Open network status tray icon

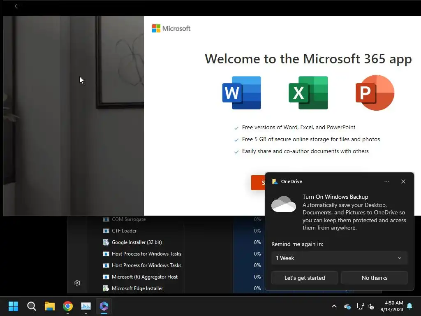360,306
